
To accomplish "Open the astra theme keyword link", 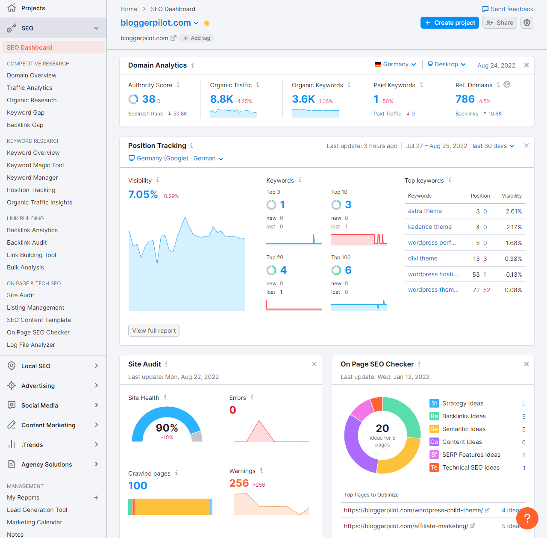I will pos(425,211).
